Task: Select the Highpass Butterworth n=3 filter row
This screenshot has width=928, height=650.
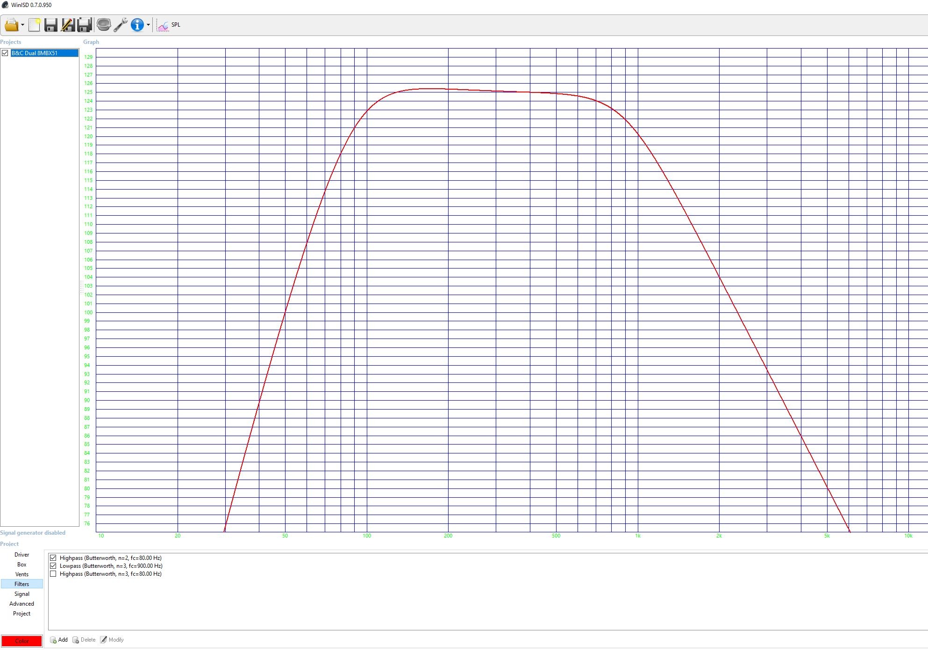Action: tap(111, 574)
